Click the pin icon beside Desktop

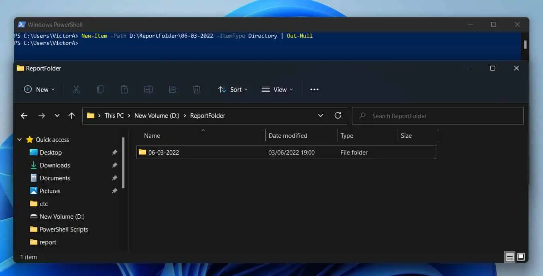(x=114, y=153)
